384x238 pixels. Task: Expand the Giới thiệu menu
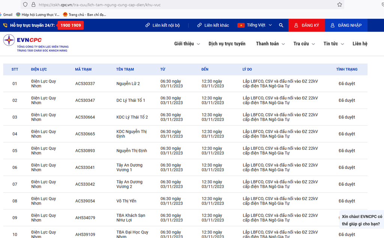[x=187, y=44]
